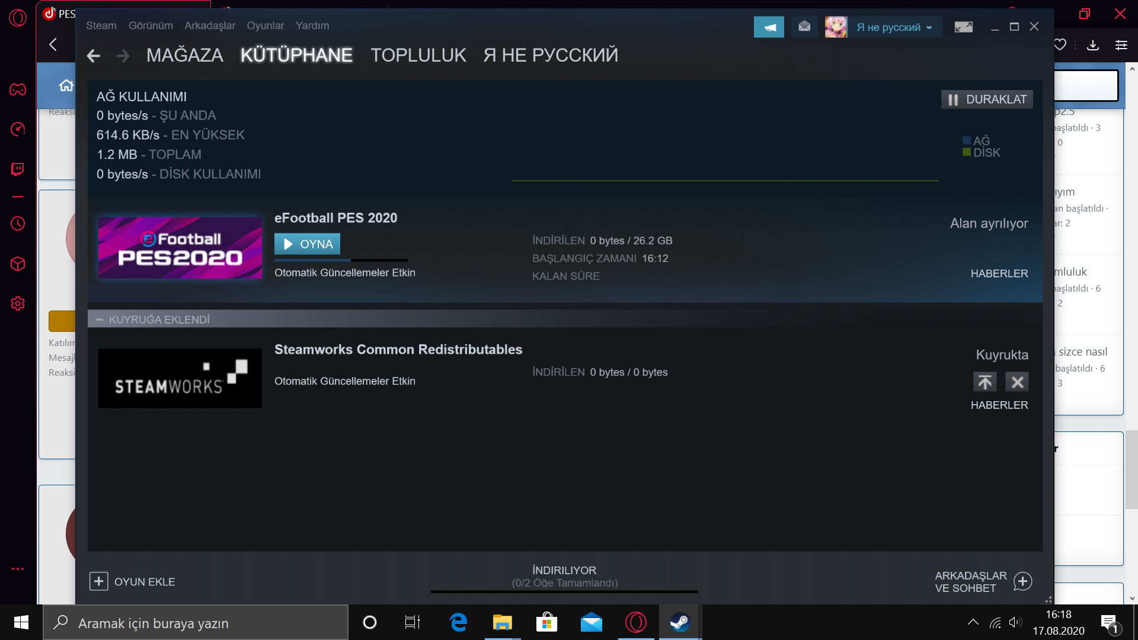The width and height of the screenshot is (1138, 640).
Task: Open the Steam inbox envelope icon
Action: [804, 27]
